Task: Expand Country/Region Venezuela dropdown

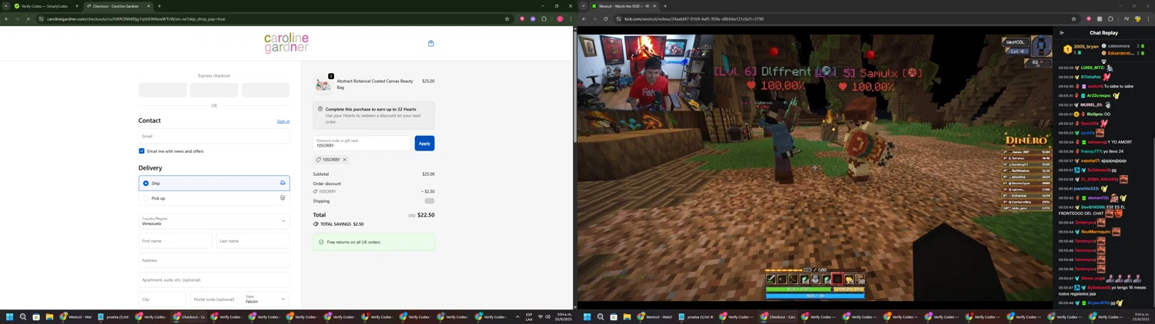Action: (214, 221)
